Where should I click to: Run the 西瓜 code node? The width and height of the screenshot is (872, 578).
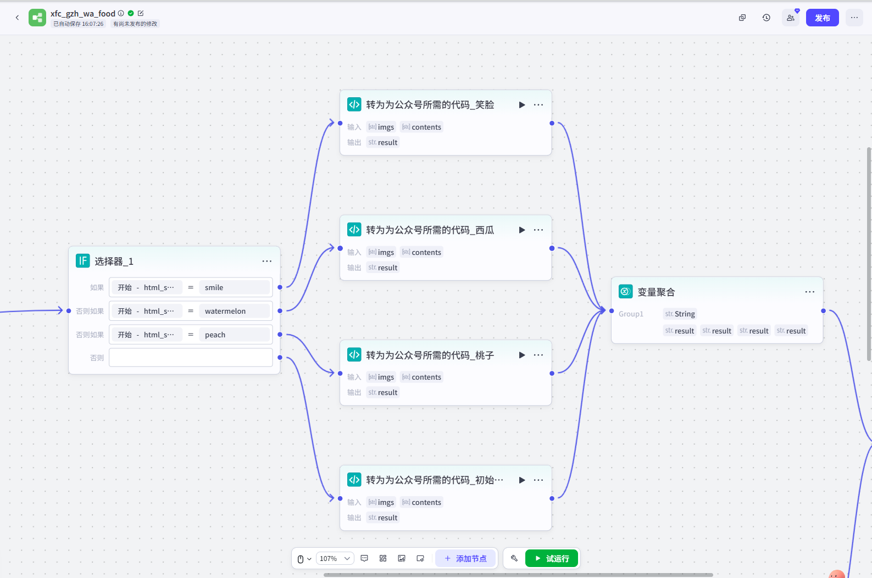522,230
